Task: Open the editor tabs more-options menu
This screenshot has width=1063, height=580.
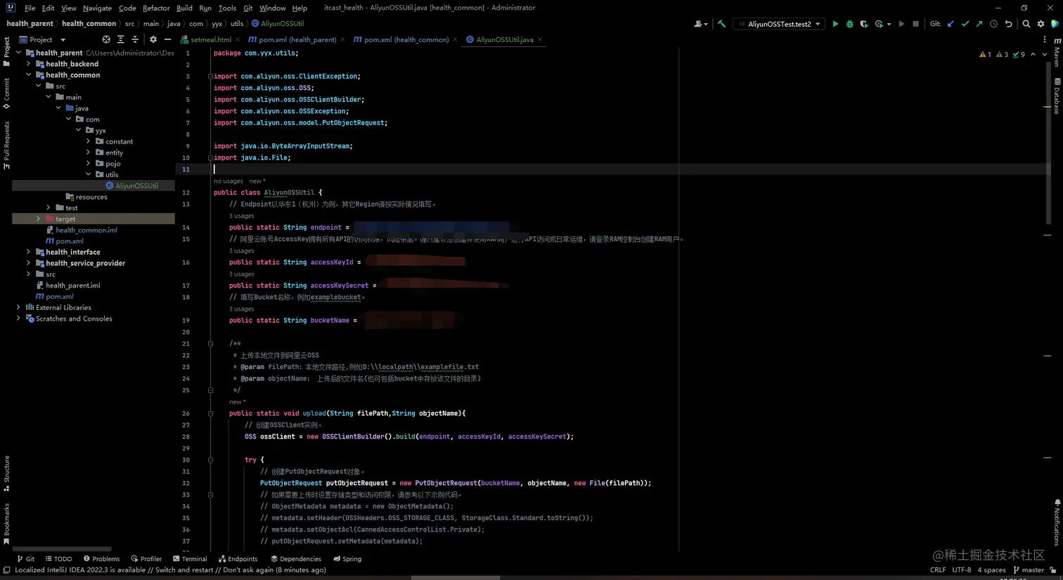Action: coord(1045,39)
